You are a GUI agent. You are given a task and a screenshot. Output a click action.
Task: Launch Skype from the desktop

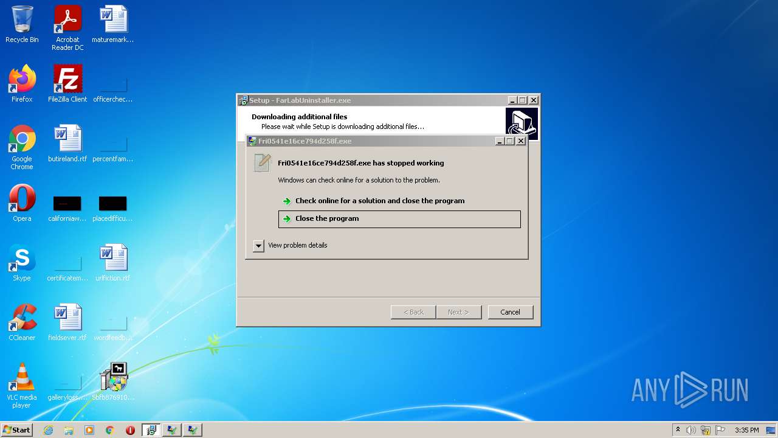coord(22,263)
